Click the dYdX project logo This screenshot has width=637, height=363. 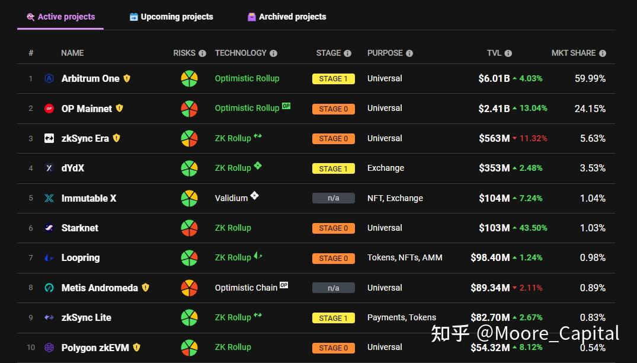[x=49, y=168]
